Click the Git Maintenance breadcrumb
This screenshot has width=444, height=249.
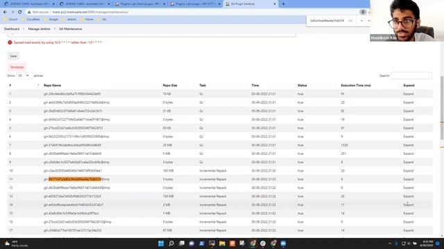tap(71, 29)
